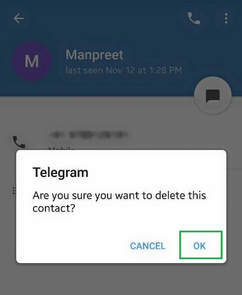Tap the green highlighted box around OK
Image resolution: width=242 pixels, height=295 pixels.
pyautogui.click(x=201, y=245)
